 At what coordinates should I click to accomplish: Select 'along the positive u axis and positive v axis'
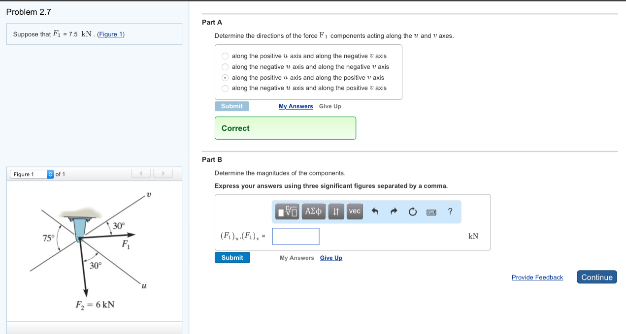pyautogui.click(x=225, y=77)
